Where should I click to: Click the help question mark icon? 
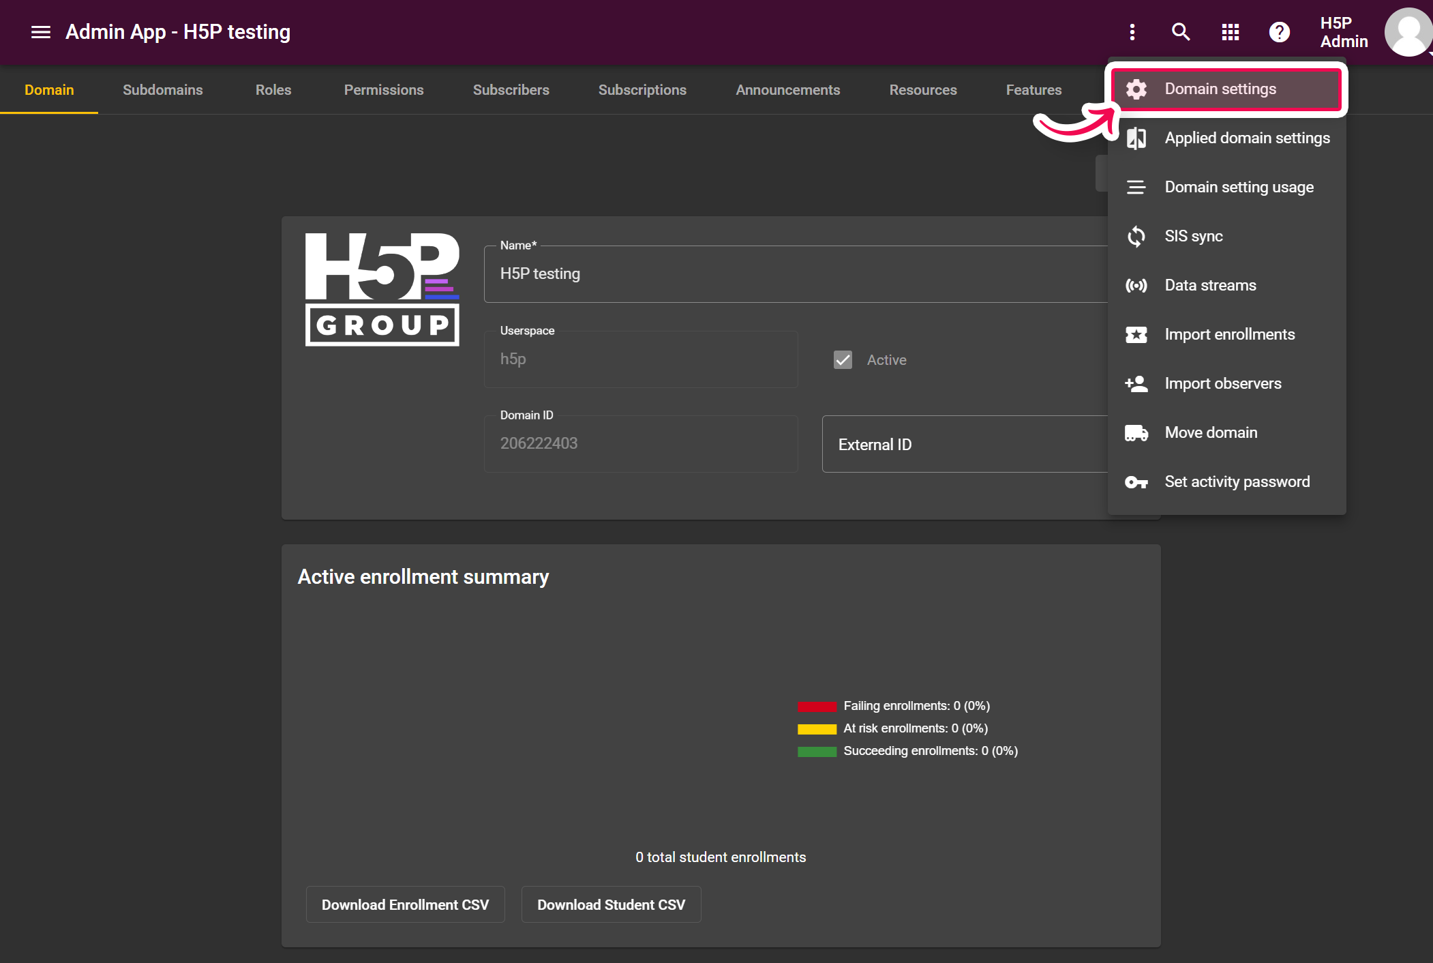coord(1280,32)
